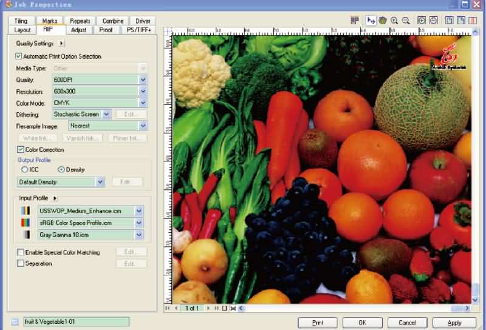Click the job icon beside the file name
Screen dimensions: 486x330
point(15,322)
